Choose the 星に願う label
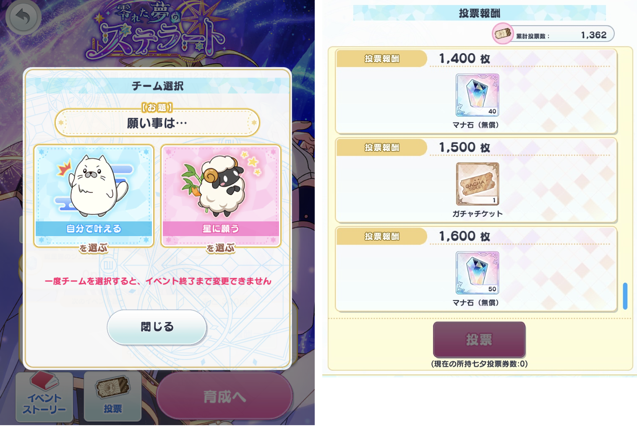The image size is (637, 426). point(221,229)
